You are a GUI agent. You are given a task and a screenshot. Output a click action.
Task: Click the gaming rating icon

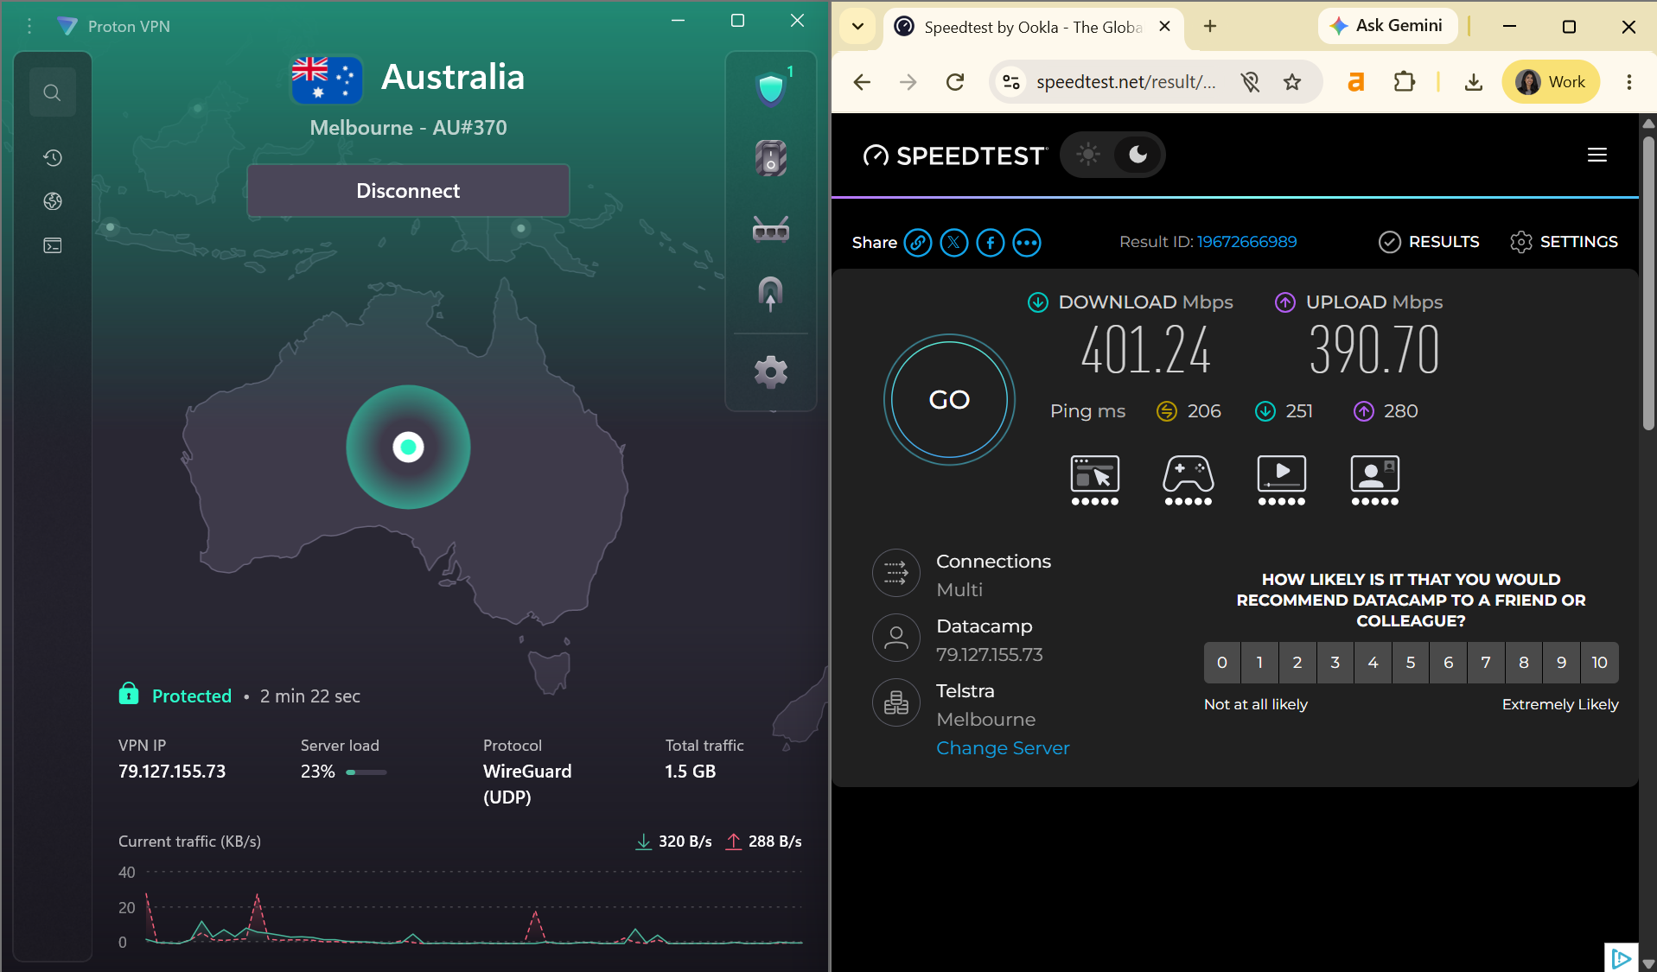pyautogui.click(x=1189, y=480)
